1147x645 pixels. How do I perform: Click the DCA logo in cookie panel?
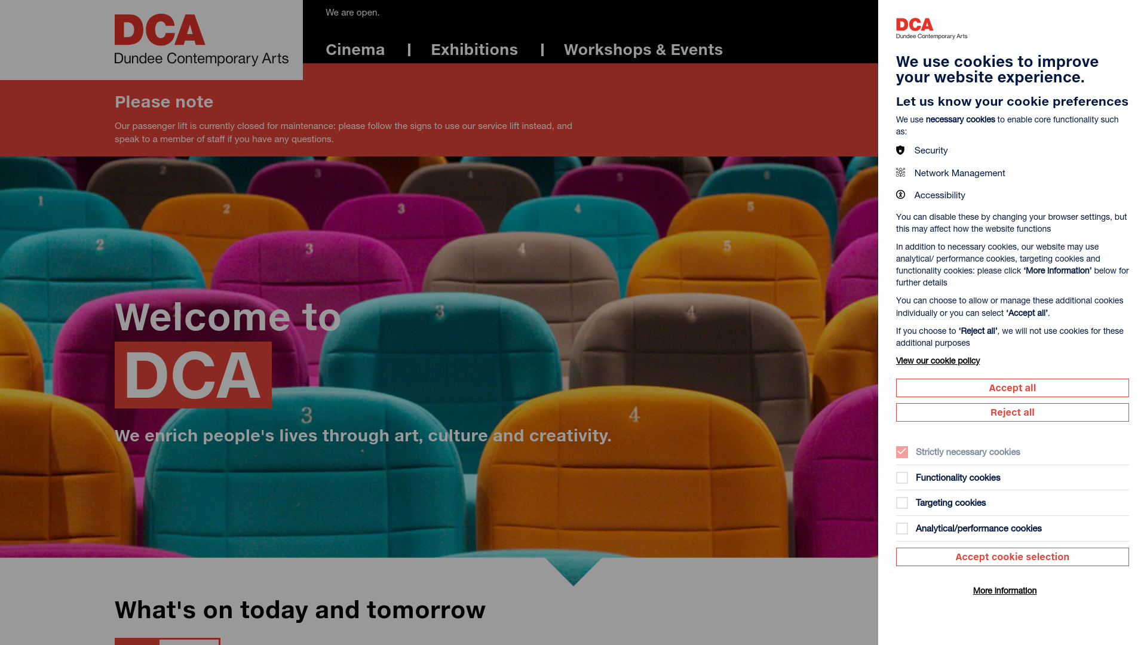tap(931, 29)
